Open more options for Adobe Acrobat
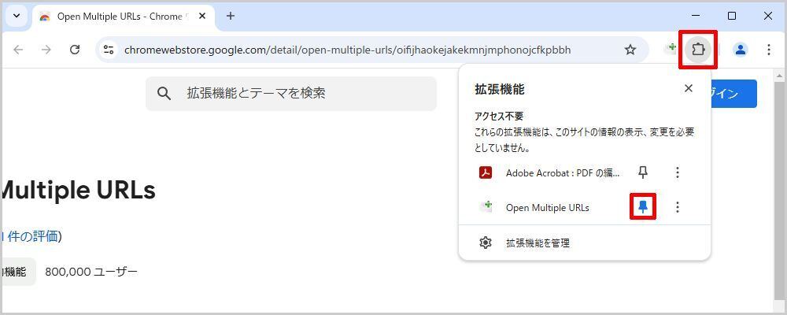 click(x=678, y=172)
